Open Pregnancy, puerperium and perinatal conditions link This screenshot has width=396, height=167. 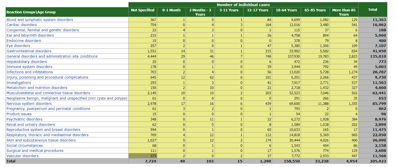(48, 109)
